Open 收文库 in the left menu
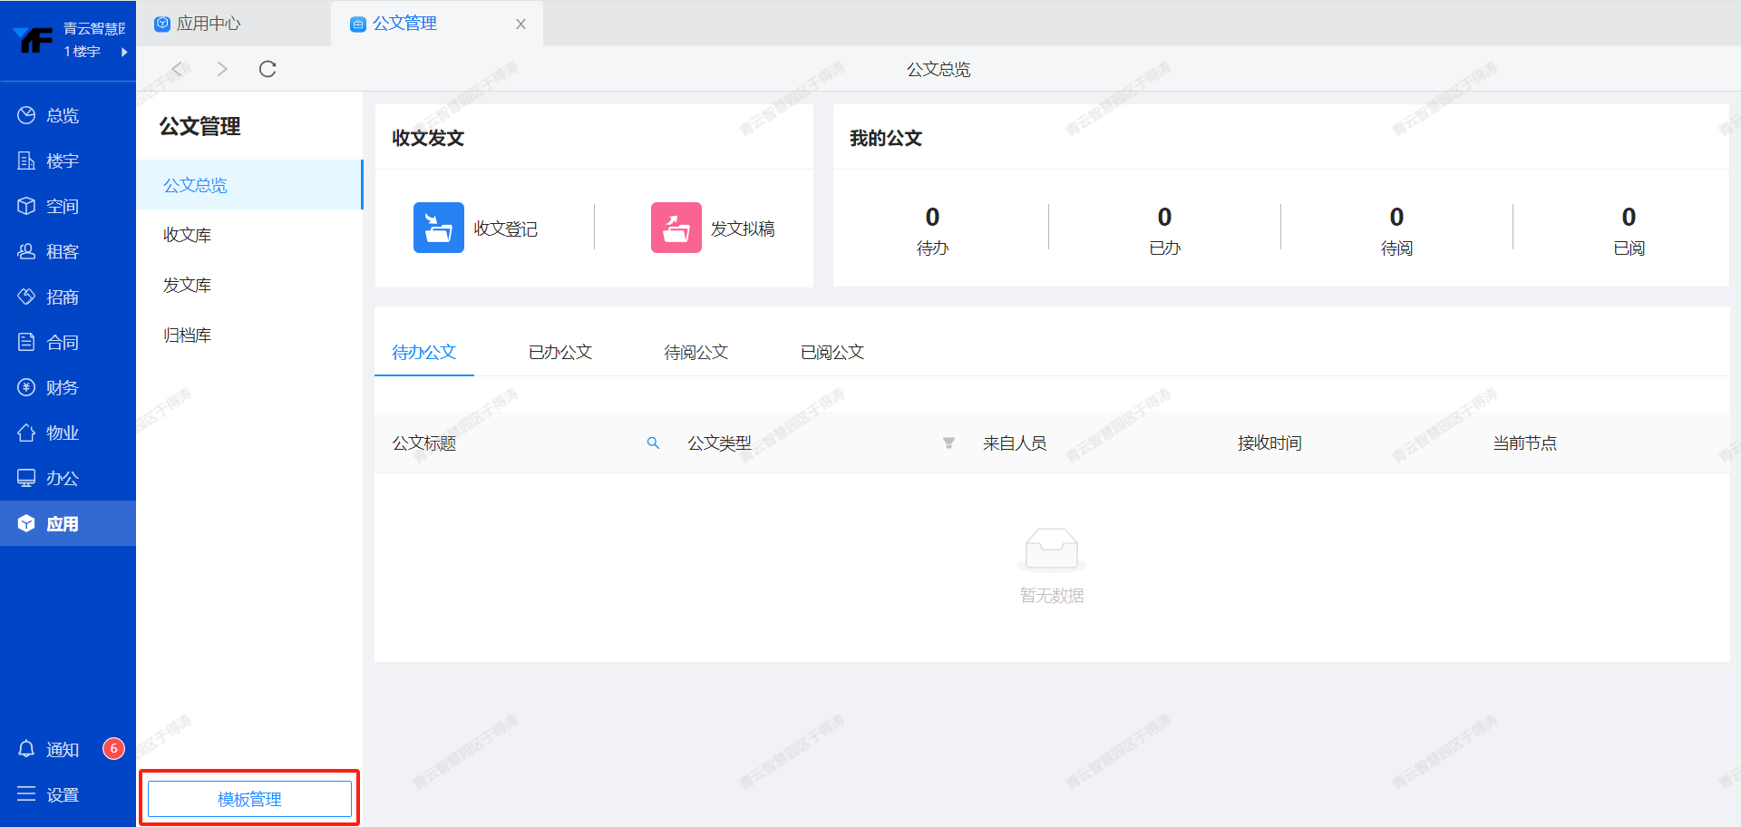Image resolution: width=1741 pixels, height=827 pixels. pyautogui.click(x=188, y=235)
